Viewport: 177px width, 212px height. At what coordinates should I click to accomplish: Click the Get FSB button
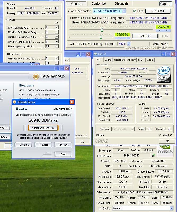pos(158,11)
